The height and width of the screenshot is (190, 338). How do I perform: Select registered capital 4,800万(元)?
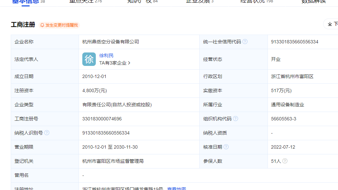click(95, 90)
